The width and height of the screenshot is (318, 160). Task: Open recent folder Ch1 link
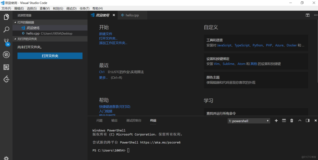(102, 72)
